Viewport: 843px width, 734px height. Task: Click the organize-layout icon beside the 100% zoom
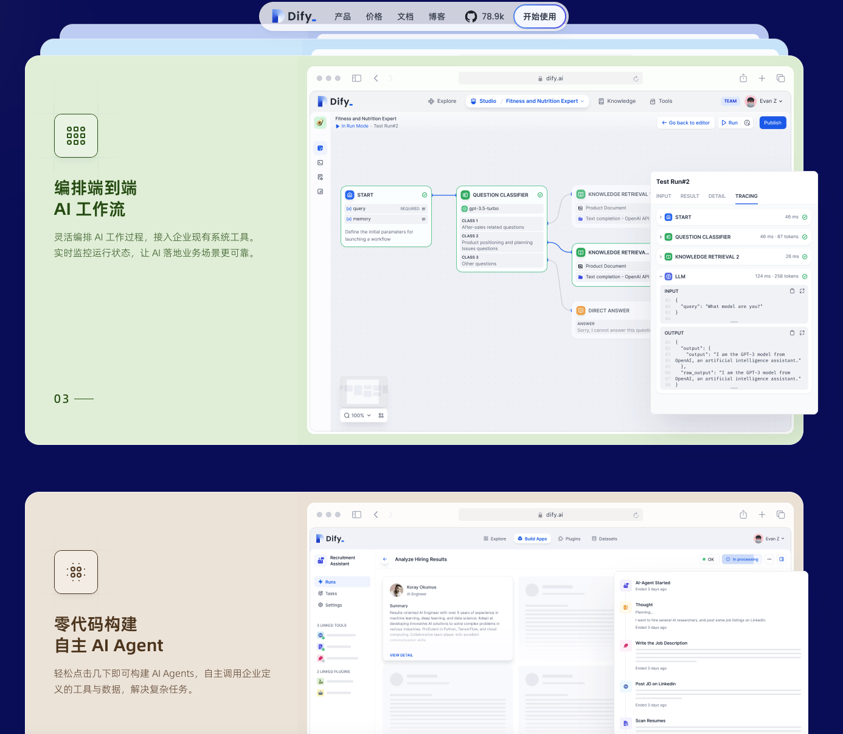tap(381, 416)
